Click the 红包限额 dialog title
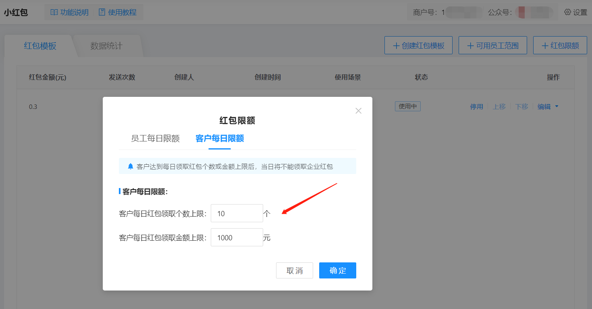The image size is (592, 309). pos(237,121)
